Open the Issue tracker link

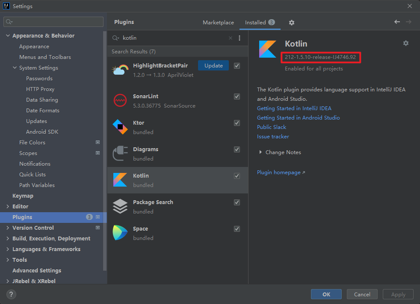(x=273, y=136)
